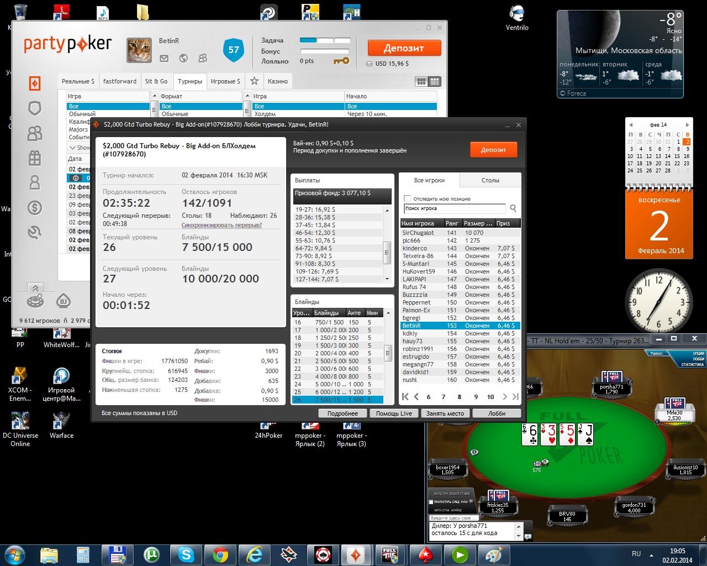Switch to Sit & Go tab

coord(156,81)
